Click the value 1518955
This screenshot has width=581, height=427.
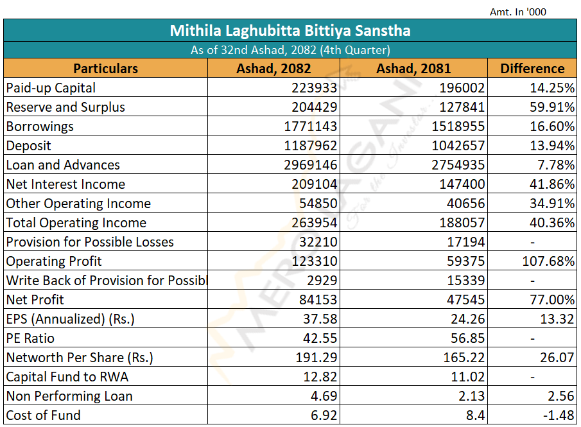[458, 126]
